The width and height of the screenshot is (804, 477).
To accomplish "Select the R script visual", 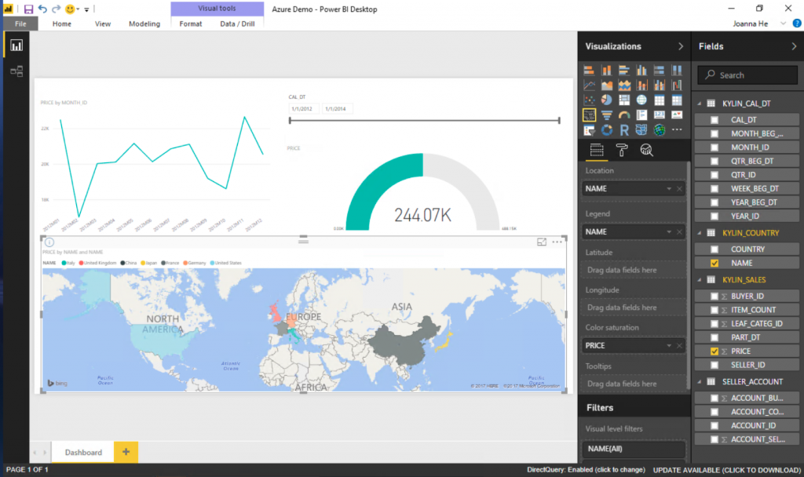I will tap(624, 130).
